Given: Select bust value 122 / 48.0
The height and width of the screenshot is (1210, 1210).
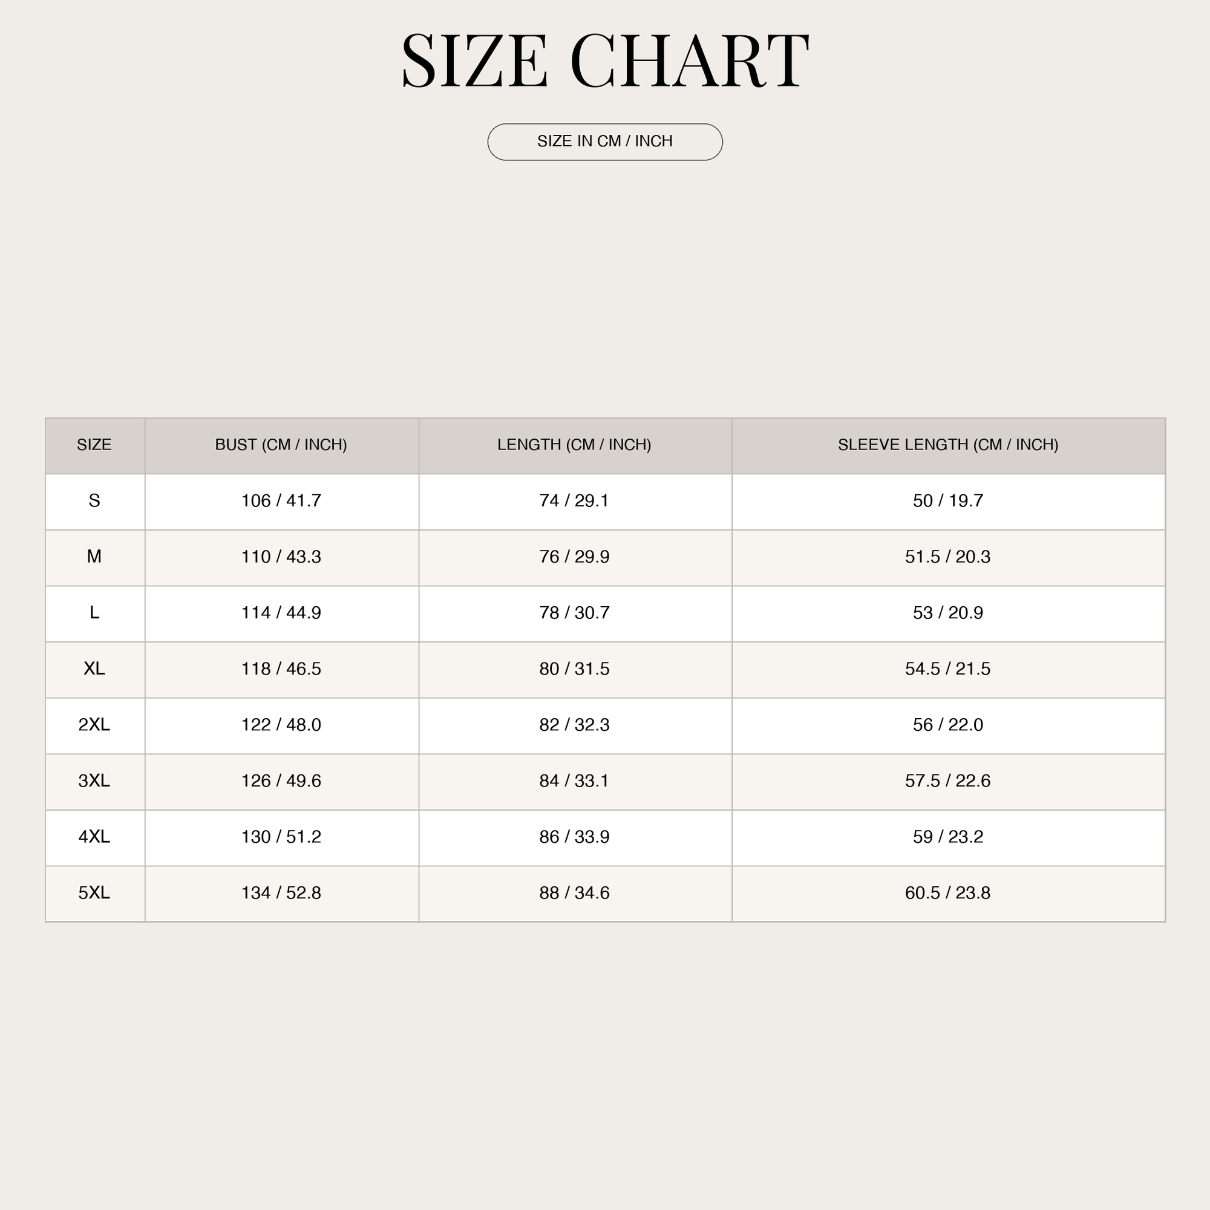Looking at the screenshot, I should pyautogui.click(x=281, y=725).
